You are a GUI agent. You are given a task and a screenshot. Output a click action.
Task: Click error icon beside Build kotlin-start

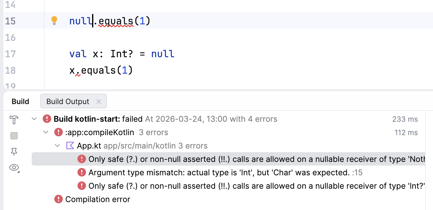(47, 119)
